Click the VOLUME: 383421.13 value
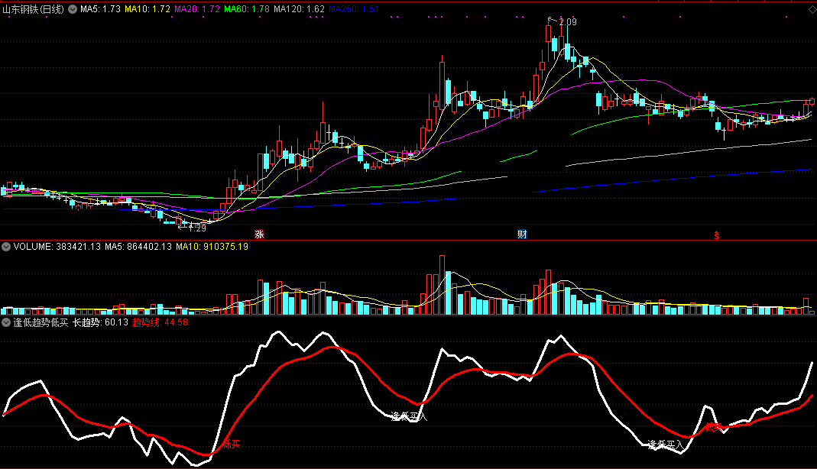 coord(57,247)
